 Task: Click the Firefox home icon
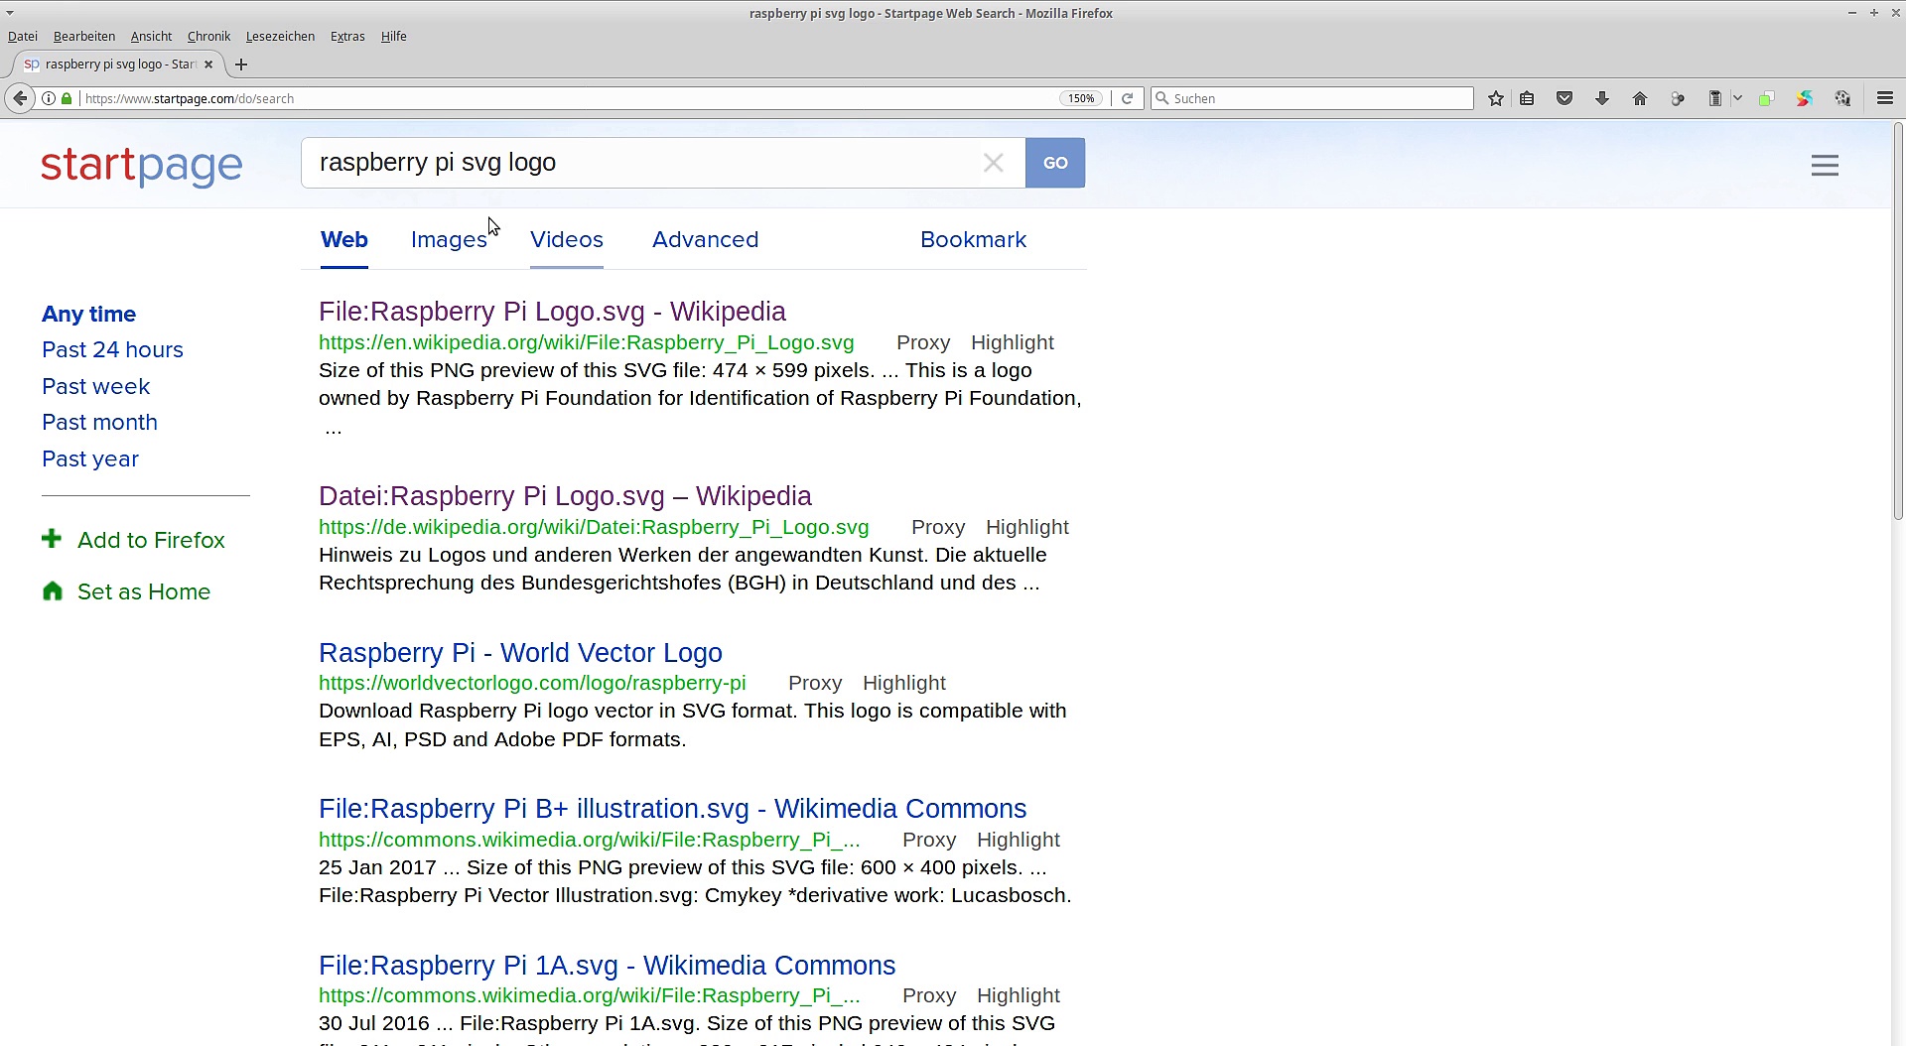coord(1640,98)
